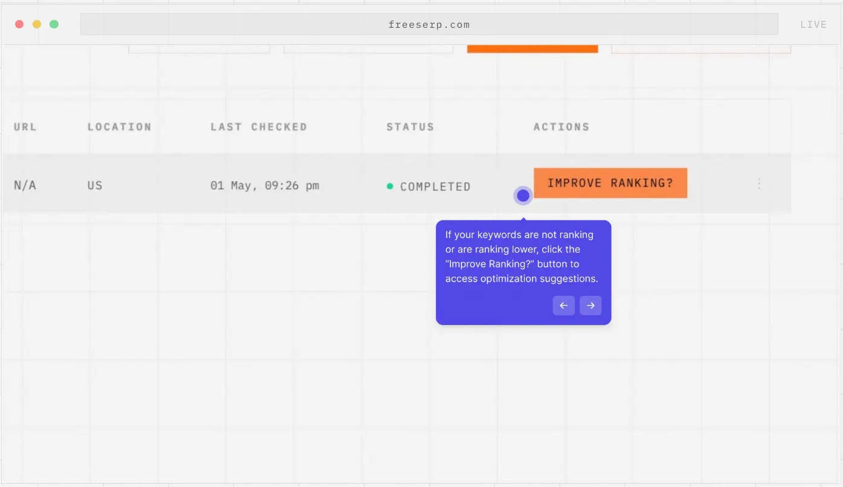Click the '01 May, 09:26 pm' cell
Image resolution: width=843 pixels, height=487 pixels.
click(x=264, y=185)
